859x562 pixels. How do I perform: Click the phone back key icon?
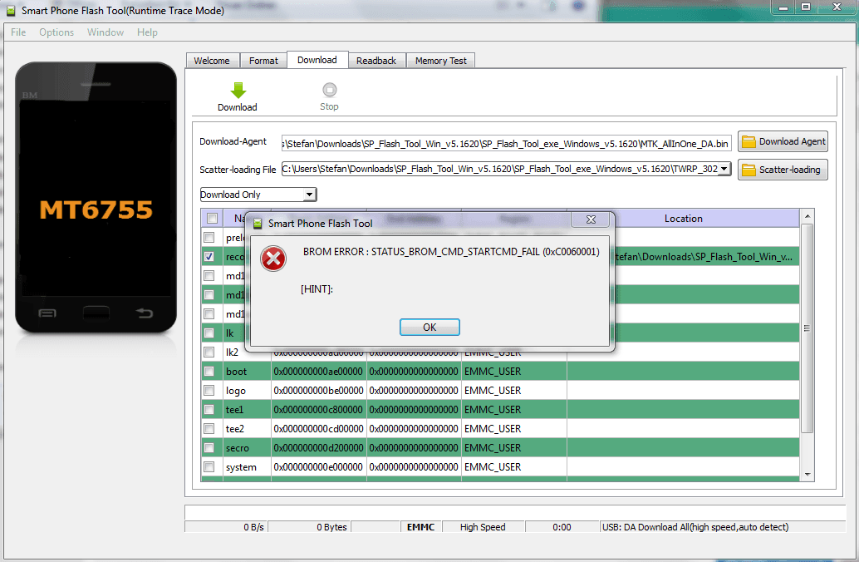pos(144,313)
